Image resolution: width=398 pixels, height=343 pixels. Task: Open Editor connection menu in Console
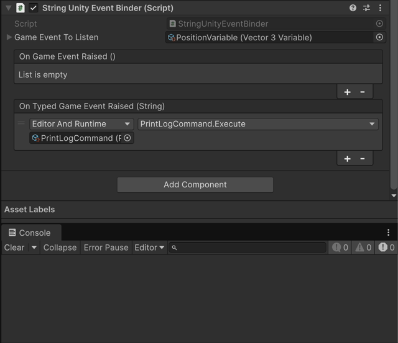[149, 247]
